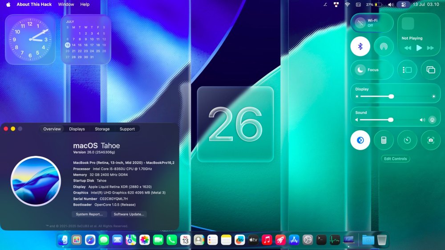
Task: Open the Phone app in dock
Action: click(x=172, y=240)
